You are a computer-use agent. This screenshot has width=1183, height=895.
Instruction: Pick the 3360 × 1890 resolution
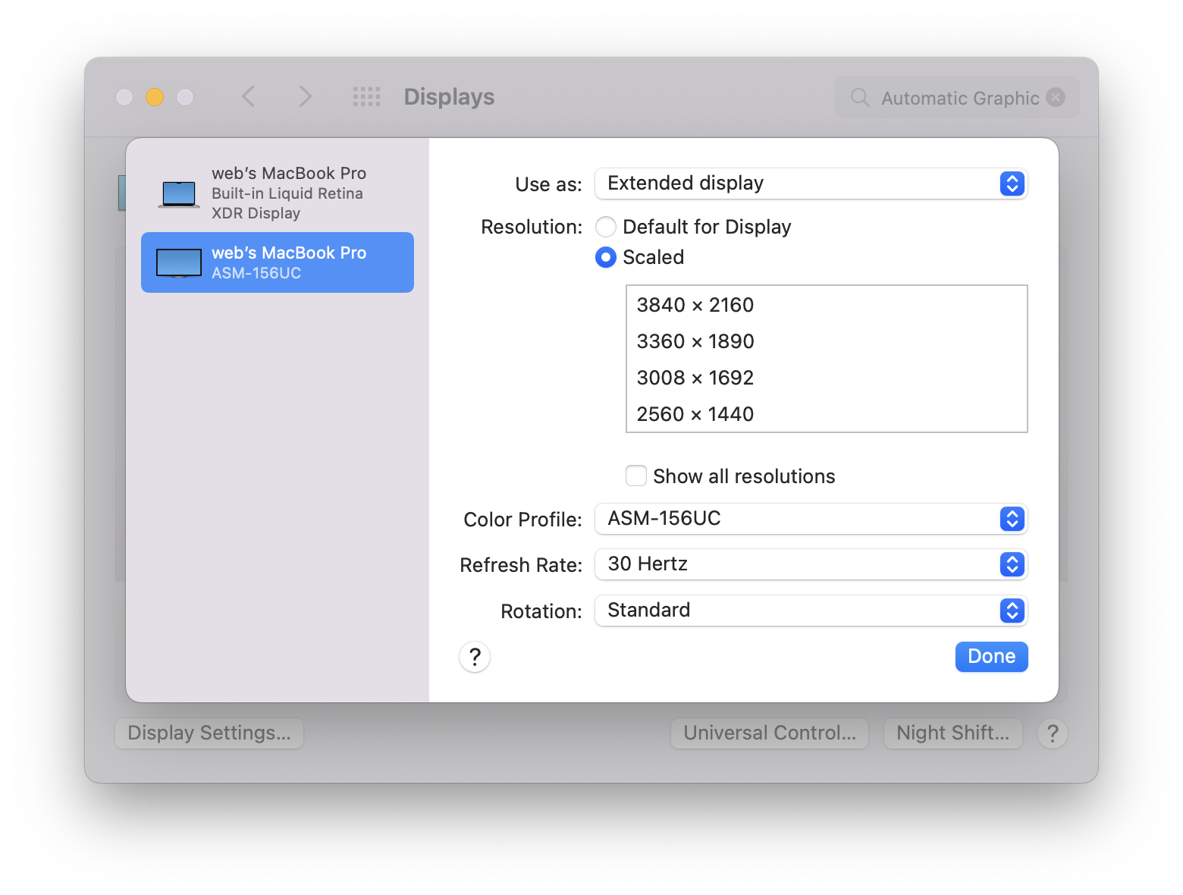pos(827,341)
